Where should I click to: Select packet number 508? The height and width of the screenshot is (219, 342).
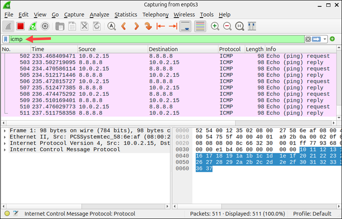169,94
